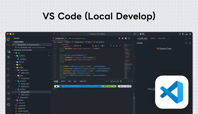Expand the lib folder
This screenshot has height=114, width=198.
(15, 65)
